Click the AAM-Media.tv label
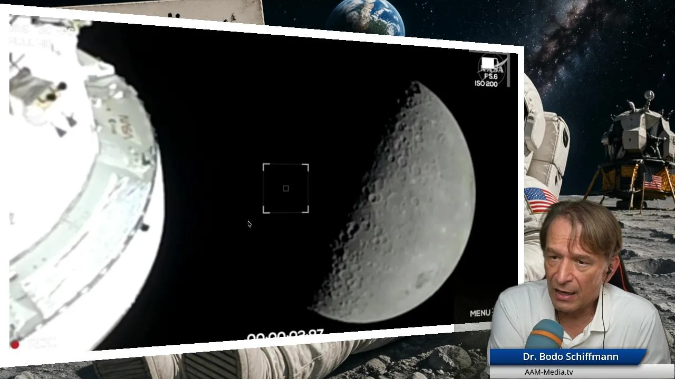The height and width of the screenshot is (379, 675). point(548,372)
